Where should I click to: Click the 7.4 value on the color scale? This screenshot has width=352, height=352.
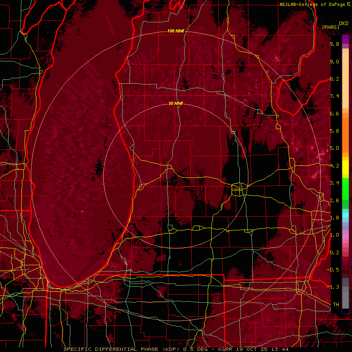pyautogui.click(x=334, y=96)
